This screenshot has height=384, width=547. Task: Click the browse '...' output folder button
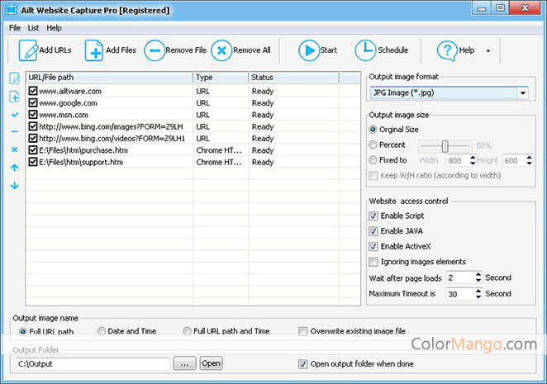[x=184, y=363]
